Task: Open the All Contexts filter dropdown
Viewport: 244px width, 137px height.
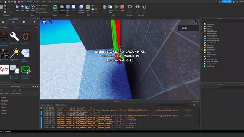Action: coord(61,105)
